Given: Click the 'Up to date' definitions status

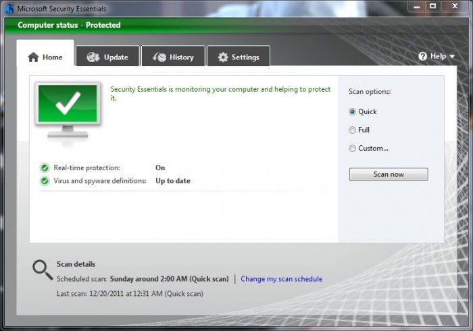Looking at the screenshot, I should (173, 181).
